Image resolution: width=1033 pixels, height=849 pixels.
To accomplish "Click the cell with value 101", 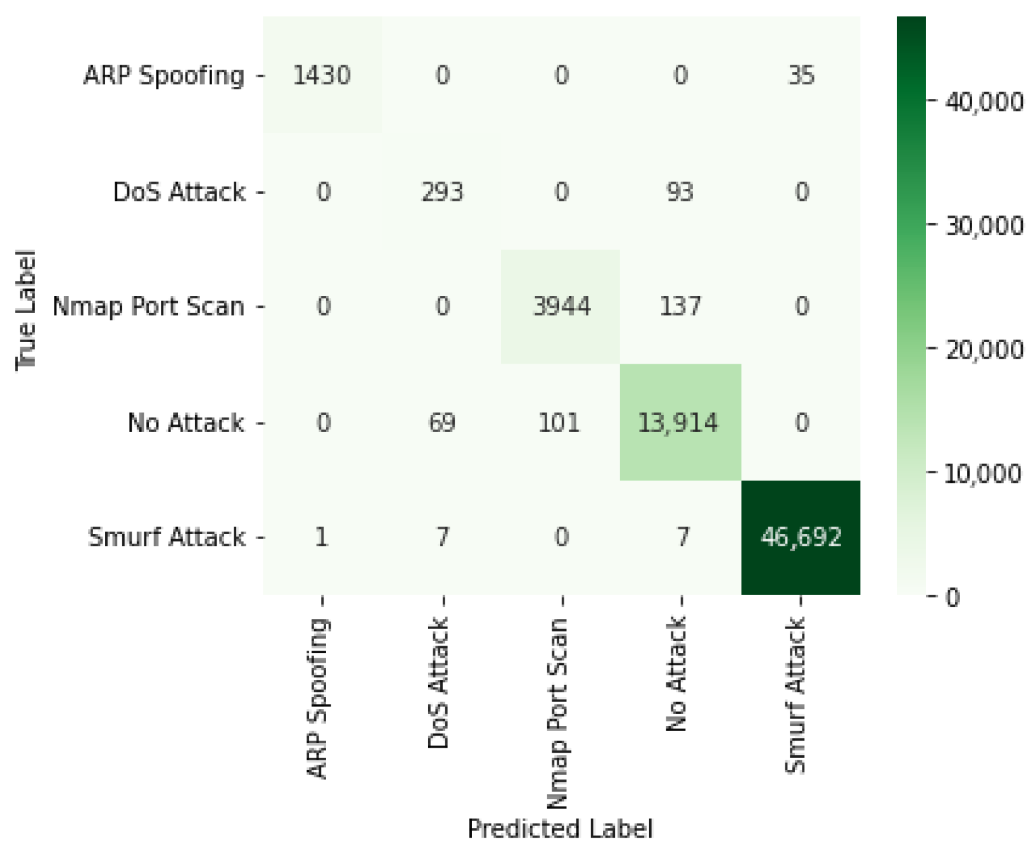I will click(560, 423).
